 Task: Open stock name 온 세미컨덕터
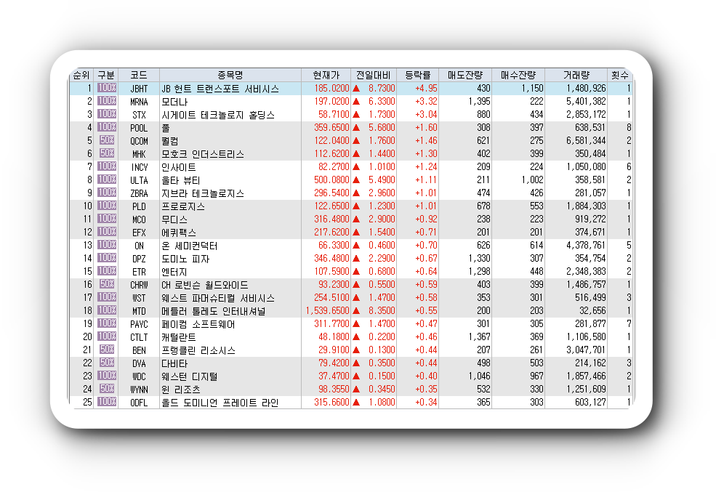(190, 246)
